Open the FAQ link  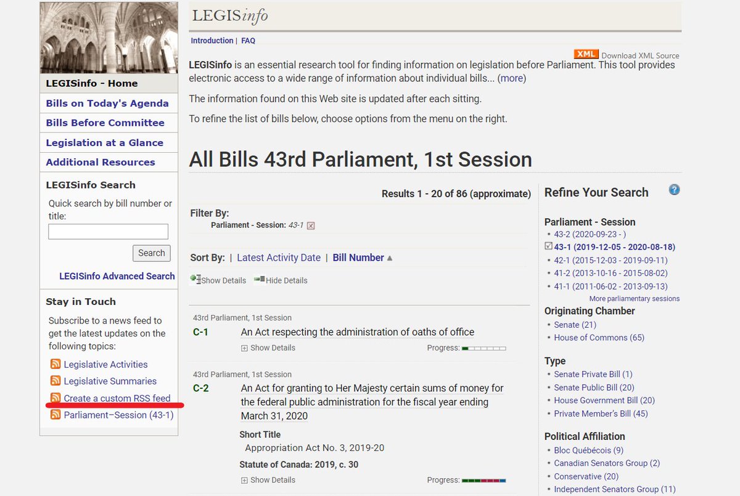pyautogui.click(x=248, y=41)
